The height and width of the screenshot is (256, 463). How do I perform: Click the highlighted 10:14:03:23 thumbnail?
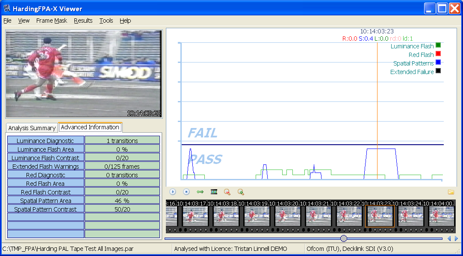point(380,216)
